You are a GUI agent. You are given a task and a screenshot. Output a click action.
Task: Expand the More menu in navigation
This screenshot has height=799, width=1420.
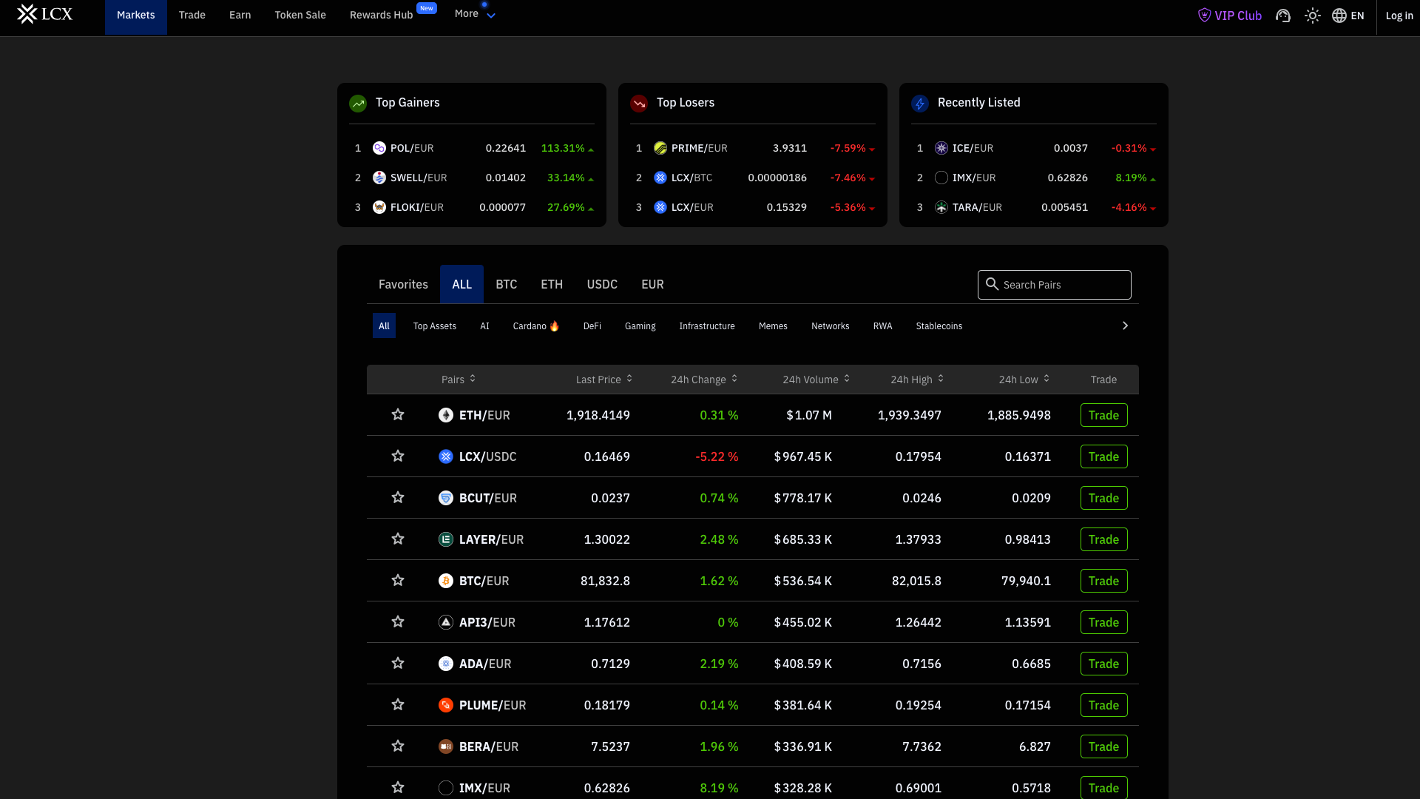(x=475, y=14)
